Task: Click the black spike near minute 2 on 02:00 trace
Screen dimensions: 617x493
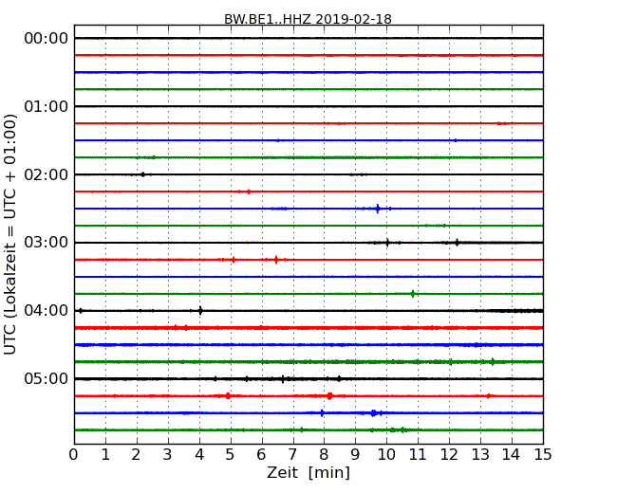Action: tap(142, 174)
